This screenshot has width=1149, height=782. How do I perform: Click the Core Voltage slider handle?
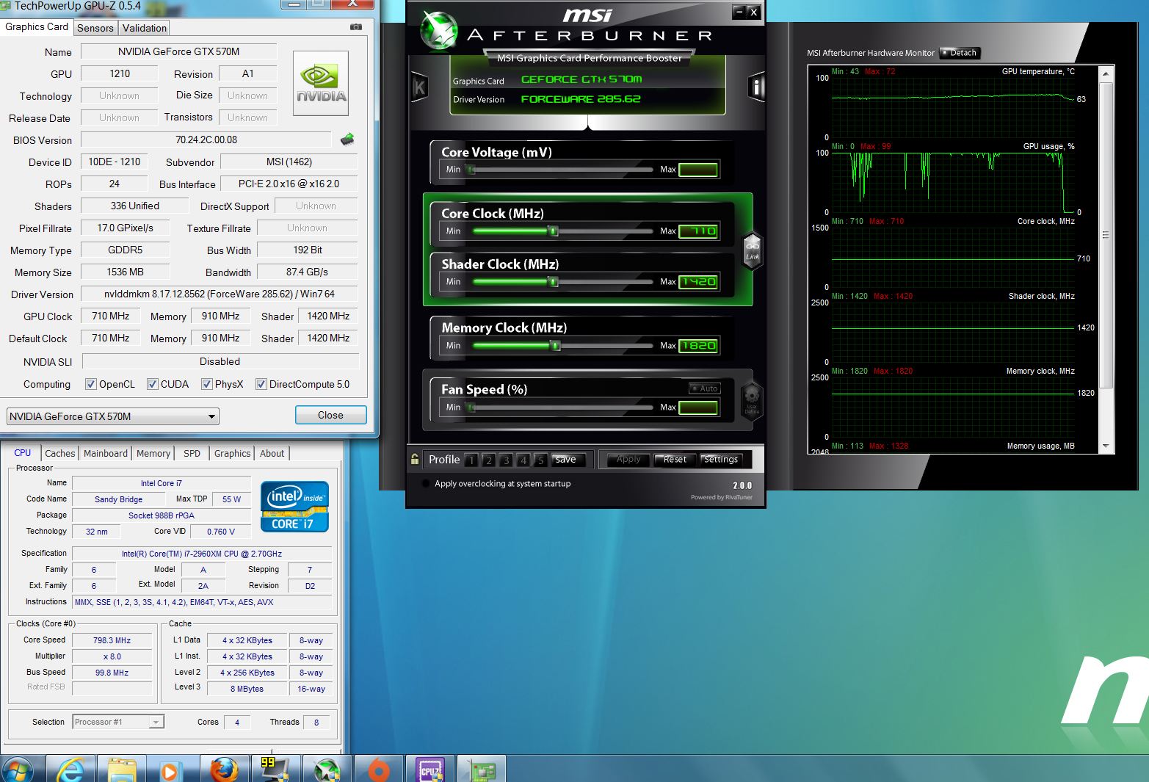pyautogui.click(x=471, y=170)
